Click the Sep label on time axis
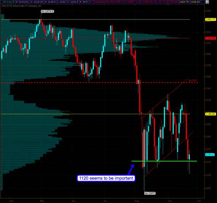This screenshot has height=203, width=217. pyautogui.click(x=170, y=201)
